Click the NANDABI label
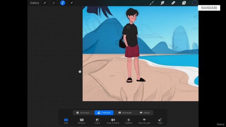 (x=209, y=8)
